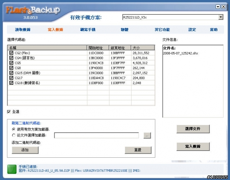Click the 寫入數據 write button on the right
The image size is (230, 180).
[193, 146]
